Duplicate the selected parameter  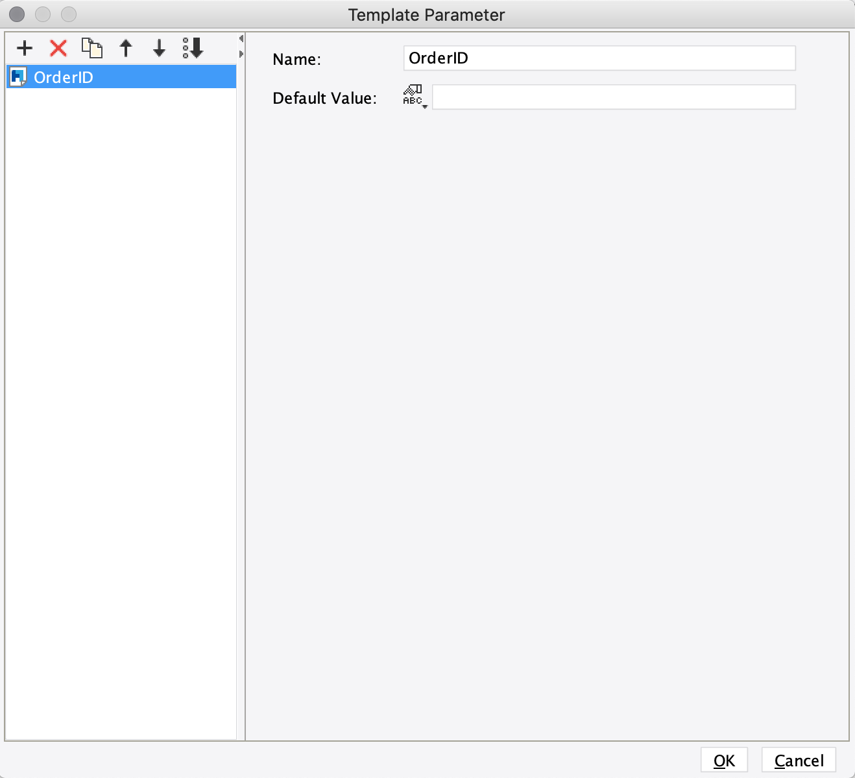pyautogui.click(x=93, y=47)
